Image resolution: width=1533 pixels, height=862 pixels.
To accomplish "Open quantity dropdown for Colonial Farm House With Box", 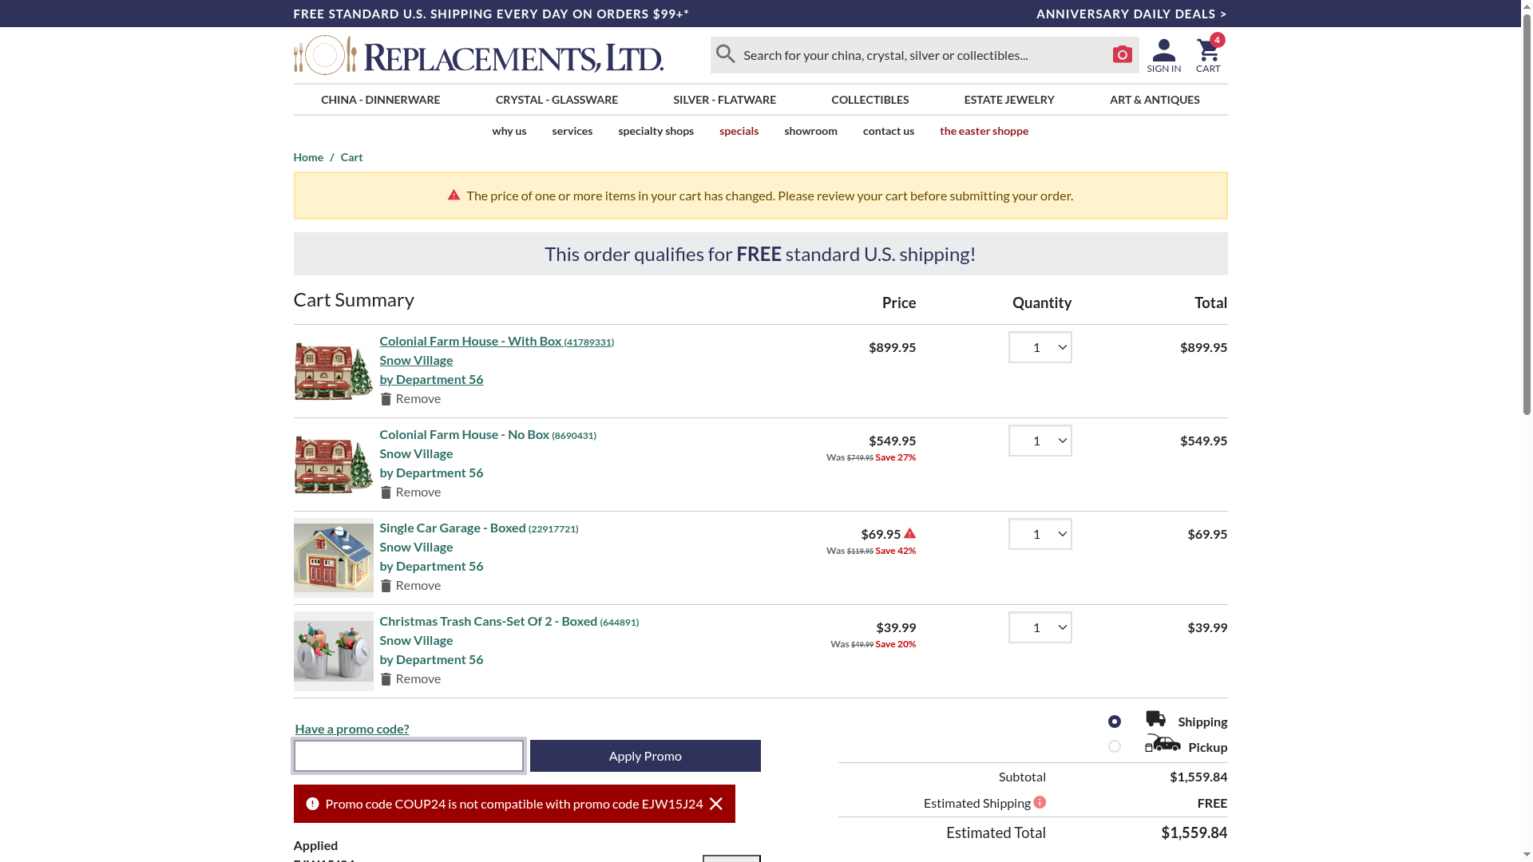I will (1040, 347).
